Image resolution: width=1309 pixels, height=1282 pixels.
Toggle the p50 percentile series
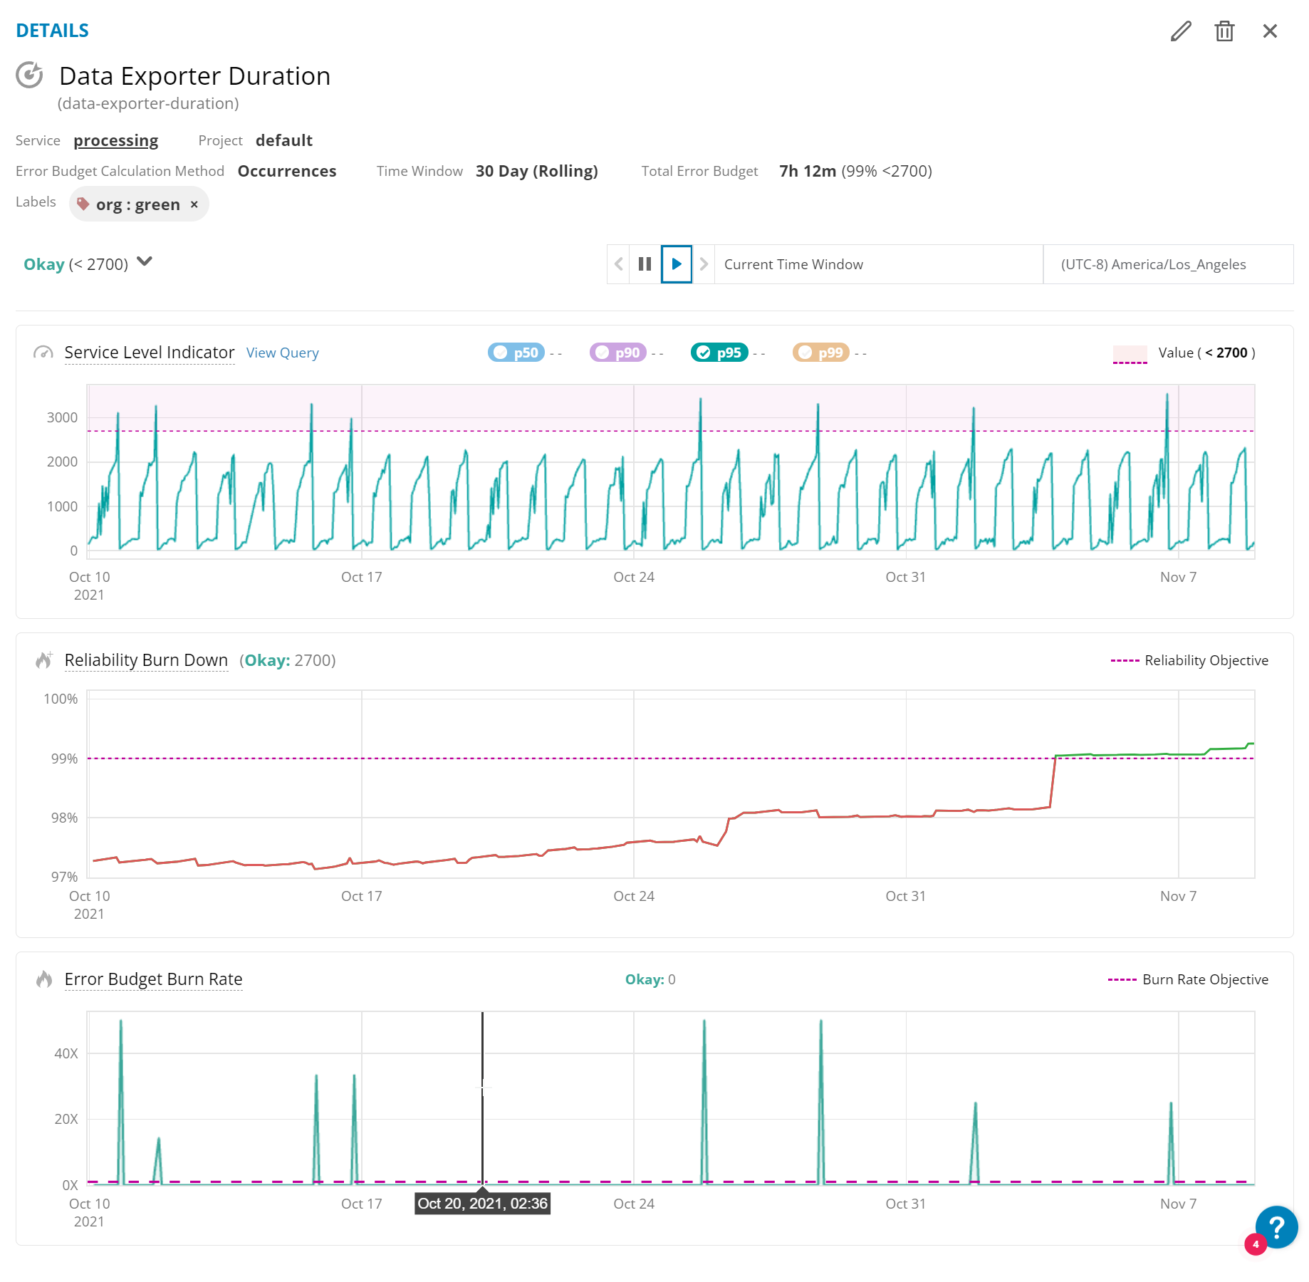pos(516,353)
